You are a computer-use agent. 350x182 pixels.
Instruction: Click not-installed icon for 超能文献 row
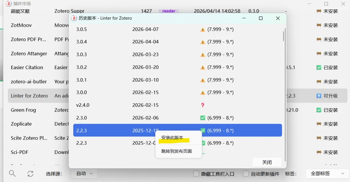319,11
